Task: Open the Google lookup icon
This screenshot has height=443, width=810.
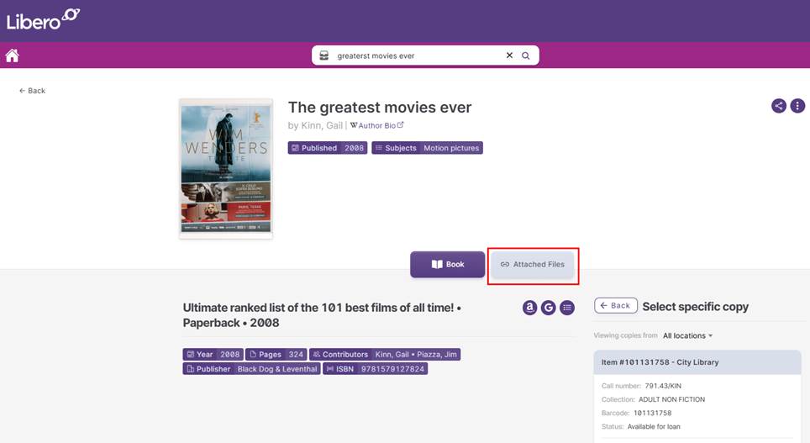Action: (x=549, y=308)
